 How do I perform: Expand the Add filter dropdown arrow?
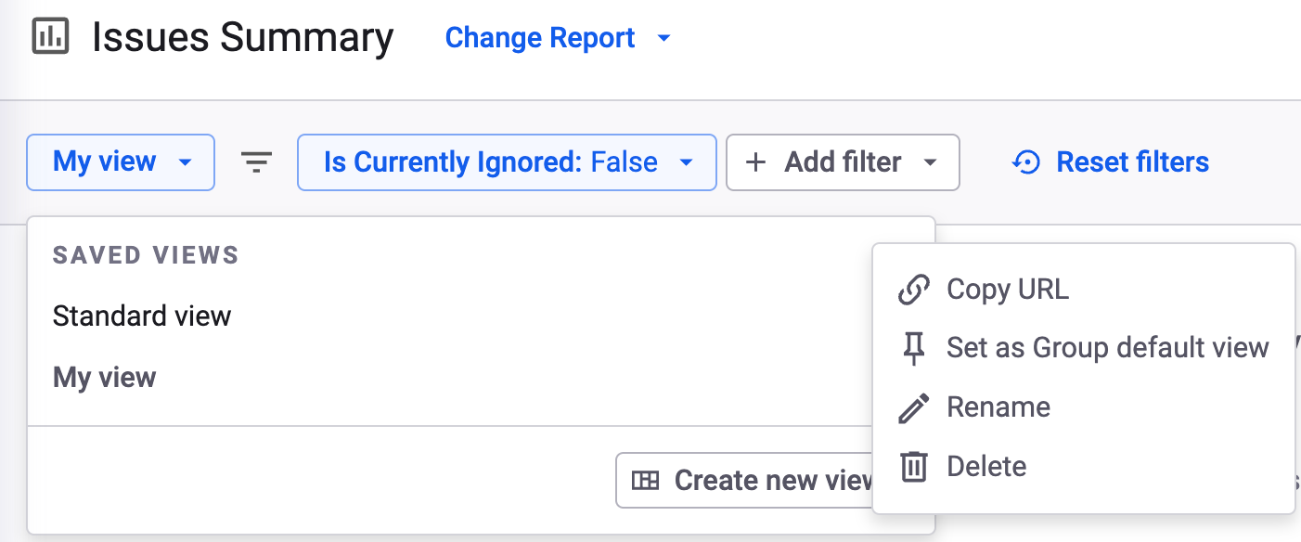click(x=931, y=162)
